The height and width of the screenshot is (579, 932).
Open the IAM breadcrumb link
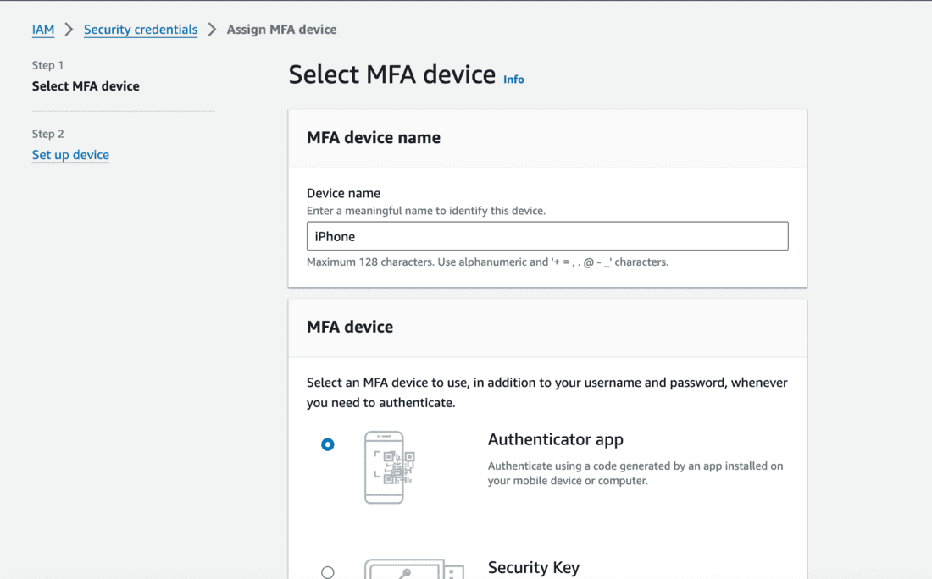[x=43, y=30]
